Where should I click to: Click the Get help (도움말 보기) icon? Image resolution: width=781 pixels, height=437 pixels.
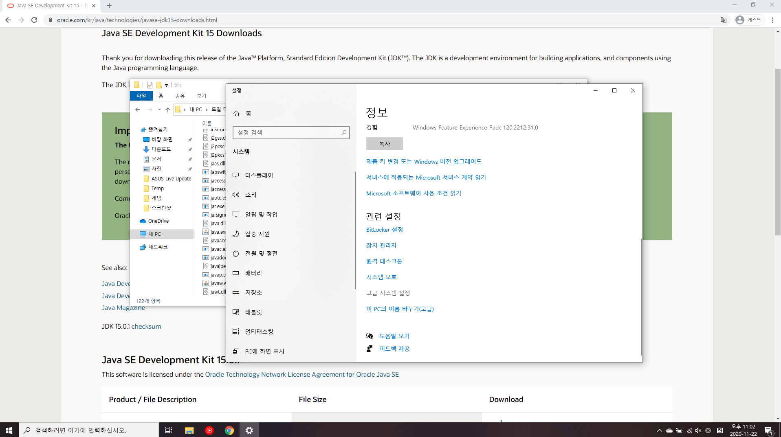370,336
